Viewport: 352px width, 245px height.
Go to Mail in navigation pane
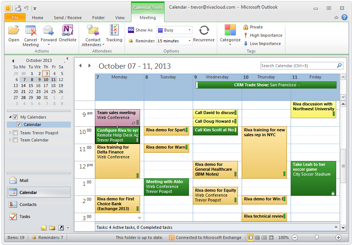coord(39,180)
